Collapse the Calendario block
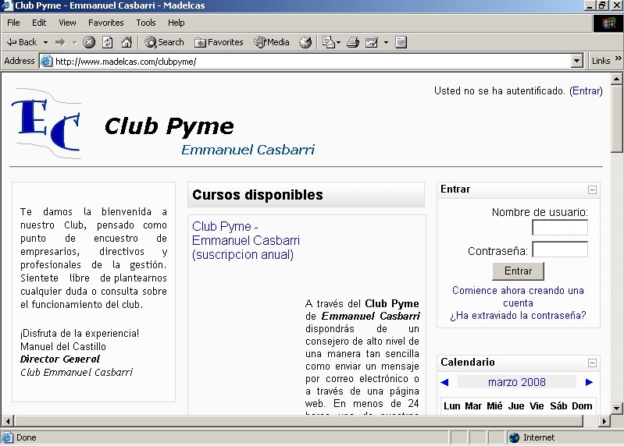 click(x=592, y=363)
